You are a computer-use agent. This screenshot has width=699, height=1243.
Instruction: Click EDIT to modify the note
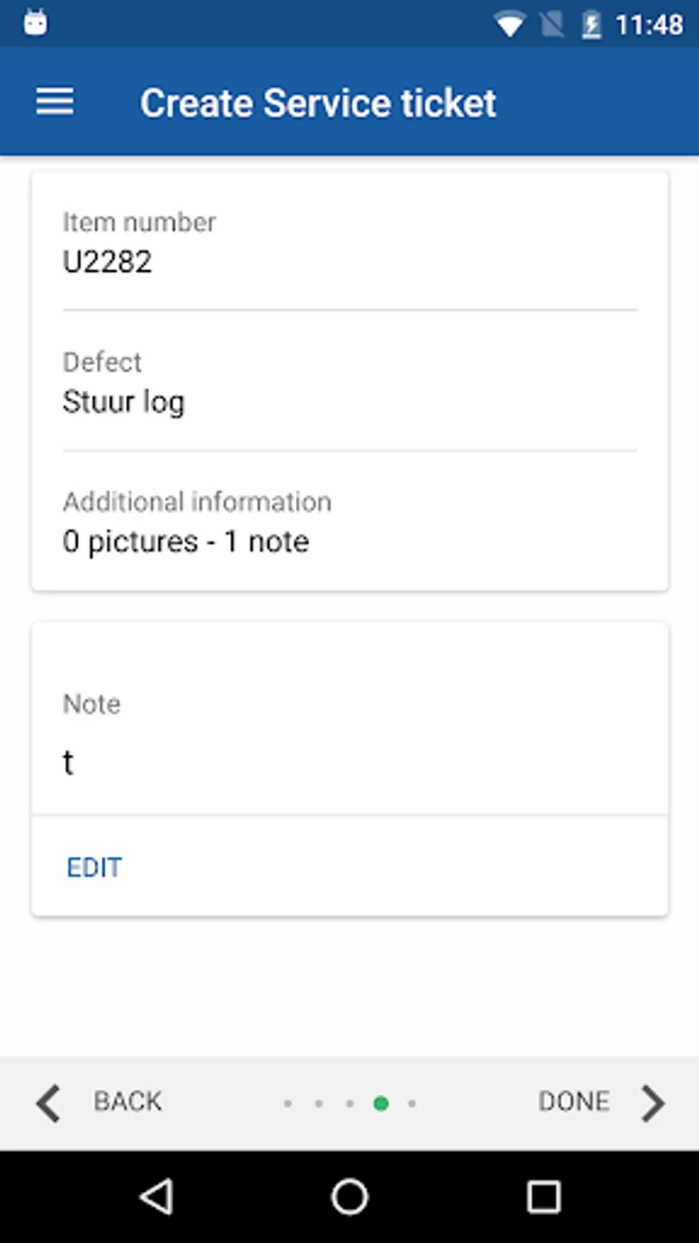94,867
